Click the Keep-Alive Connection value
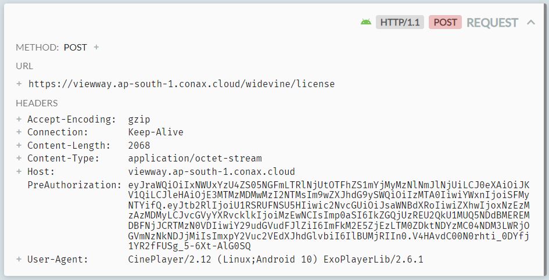Viewport: 549px width, 280px height. pos(156,132)
